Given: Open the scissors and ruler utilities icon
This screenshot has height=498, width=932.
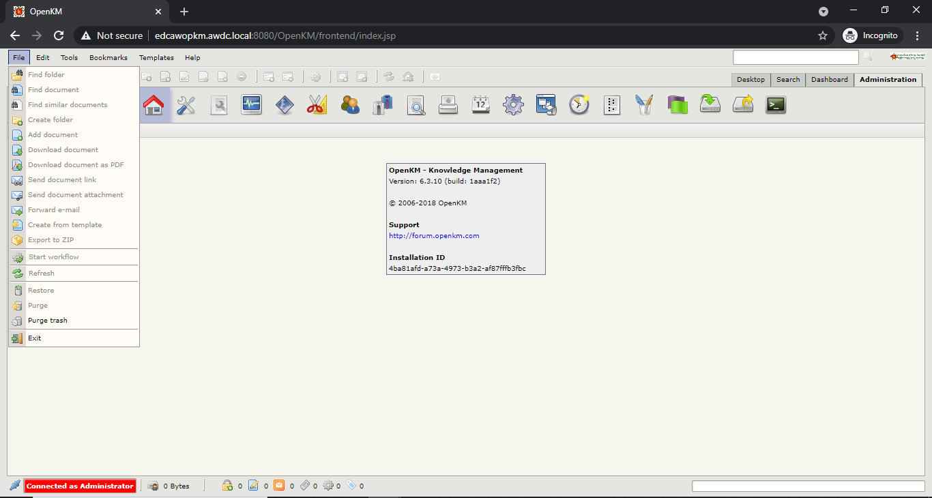Looking at the screenshot, I should coord(317,104).
